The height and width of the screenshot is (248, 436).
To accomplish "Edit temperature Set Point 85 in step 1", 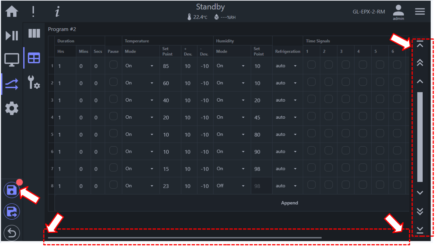I will pyautogui.click(x=171, y=66).
